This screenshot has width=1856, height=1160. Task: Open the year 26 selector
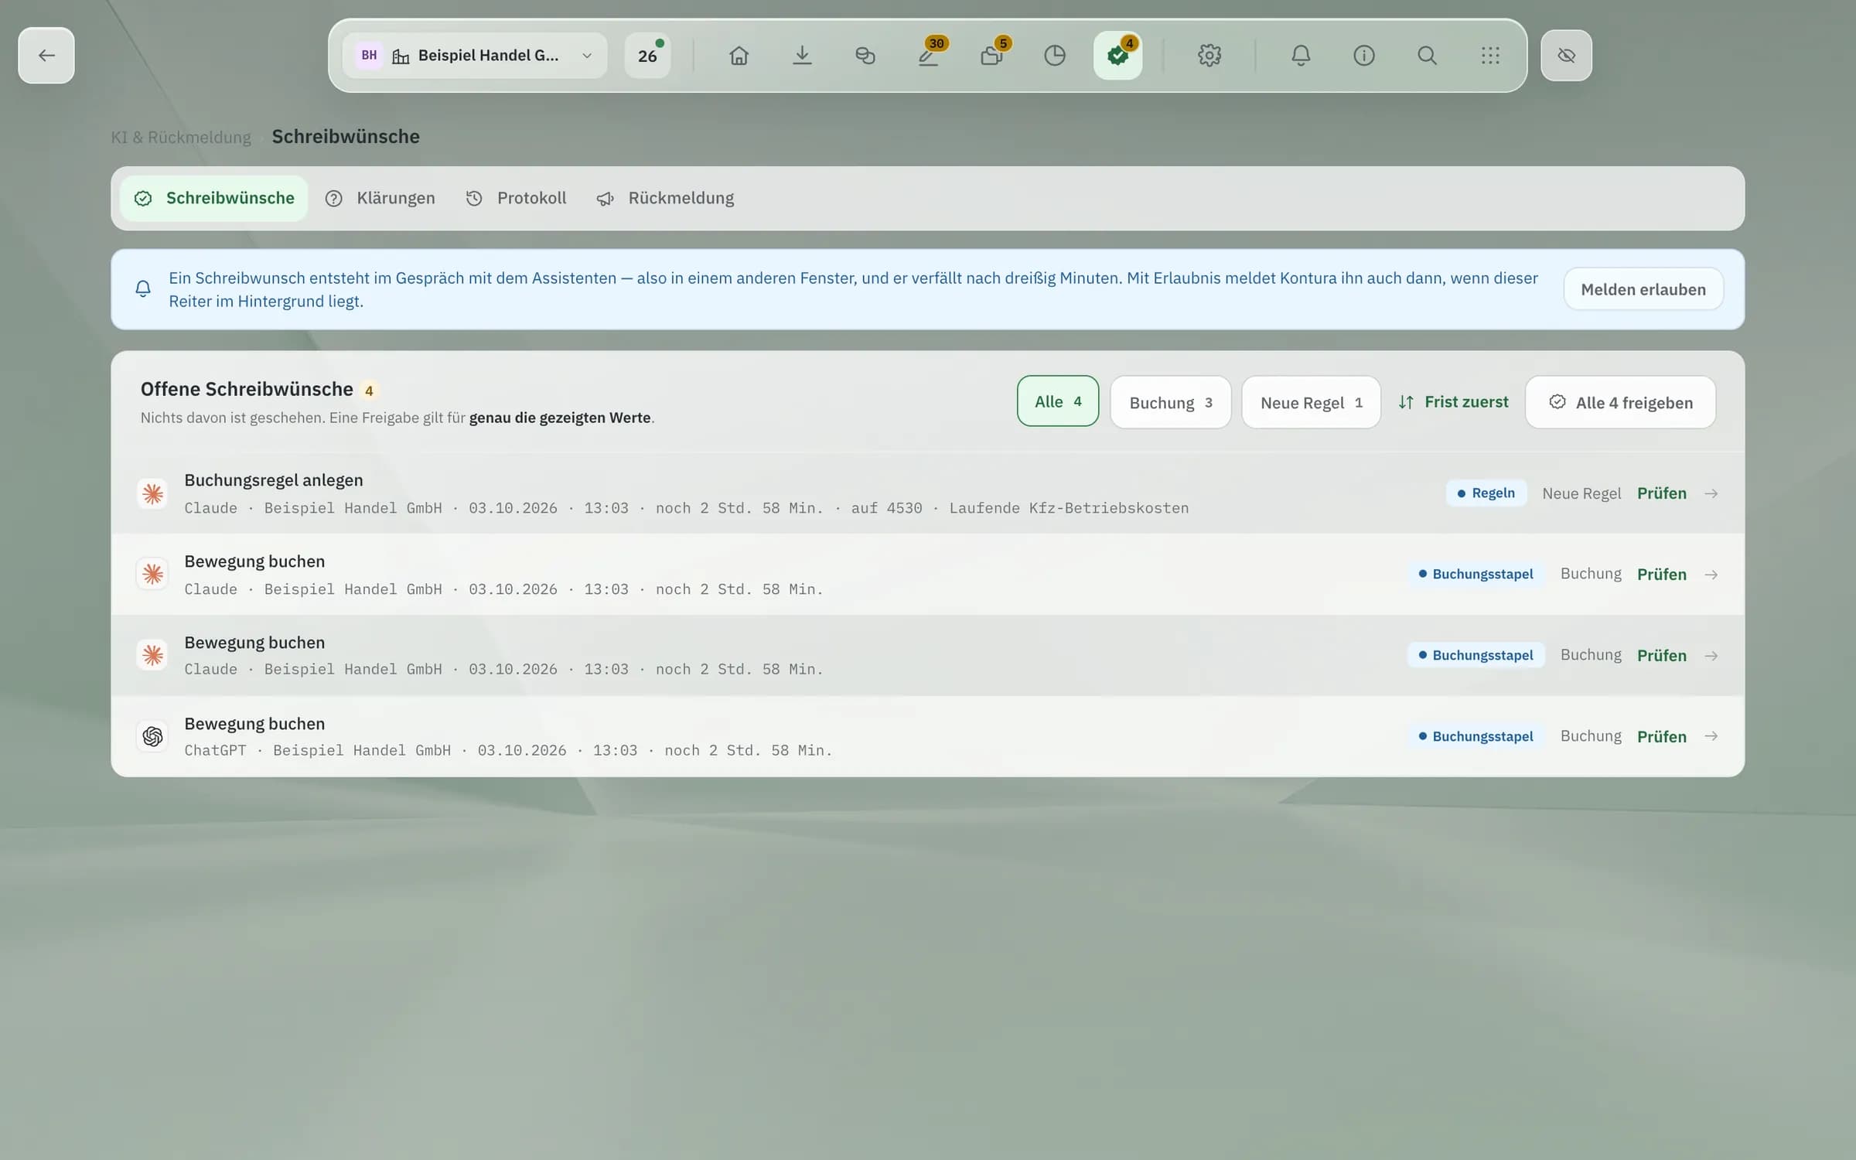(647, 56)
